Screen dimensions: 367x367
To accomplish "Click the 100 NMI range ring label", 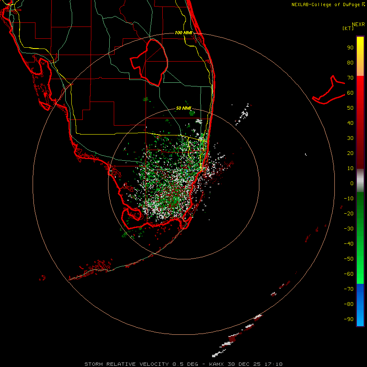I will [183, 33].
